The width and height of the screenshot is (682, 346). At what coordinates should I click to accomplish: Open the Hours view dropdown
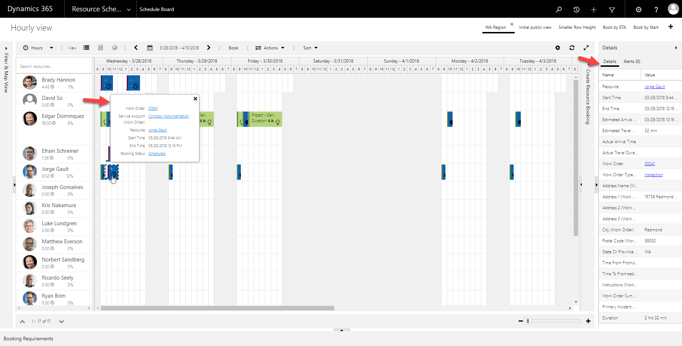pos(38,48)
